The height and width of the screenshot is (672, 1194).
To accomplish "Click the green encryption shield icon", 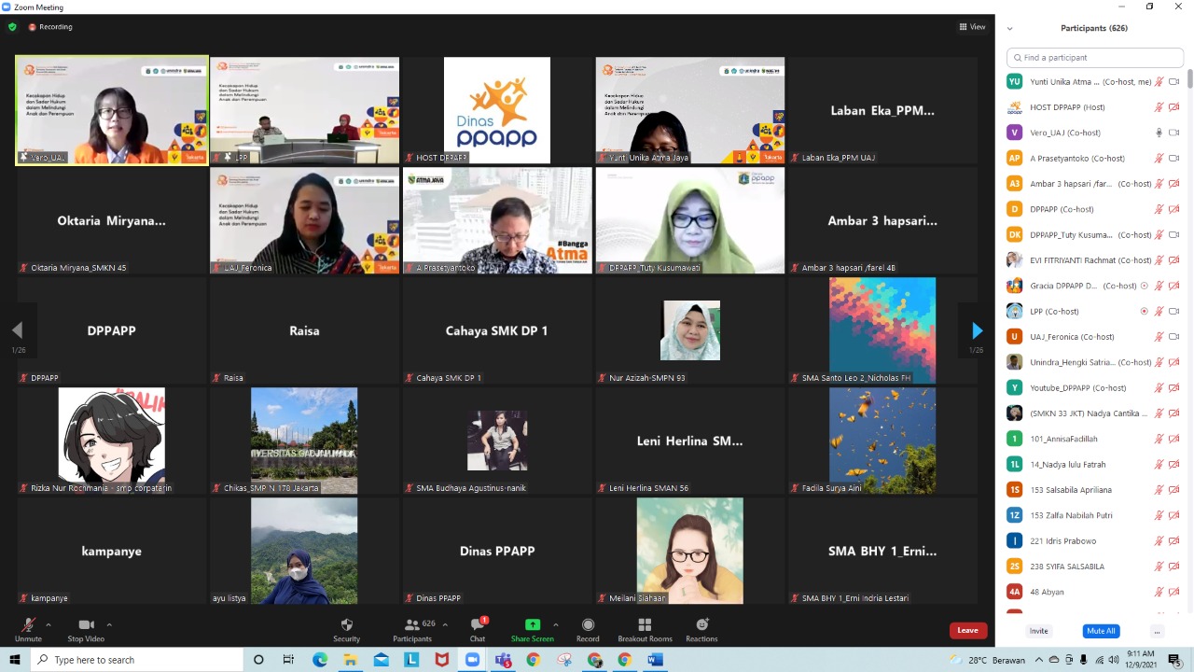I will click(x=12, y=27).
